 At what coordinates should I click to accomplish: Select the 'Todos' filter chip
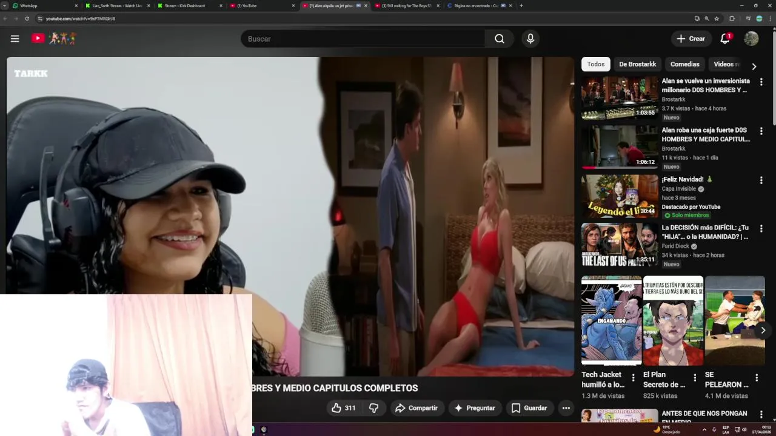click(x=596, y=64)
